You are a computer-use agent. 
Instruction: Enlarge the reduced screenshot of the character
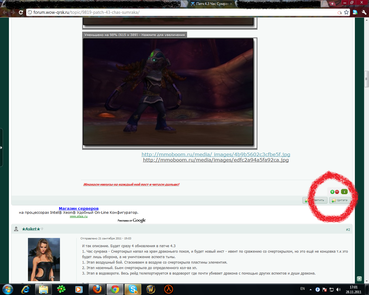tap(168, 92)
